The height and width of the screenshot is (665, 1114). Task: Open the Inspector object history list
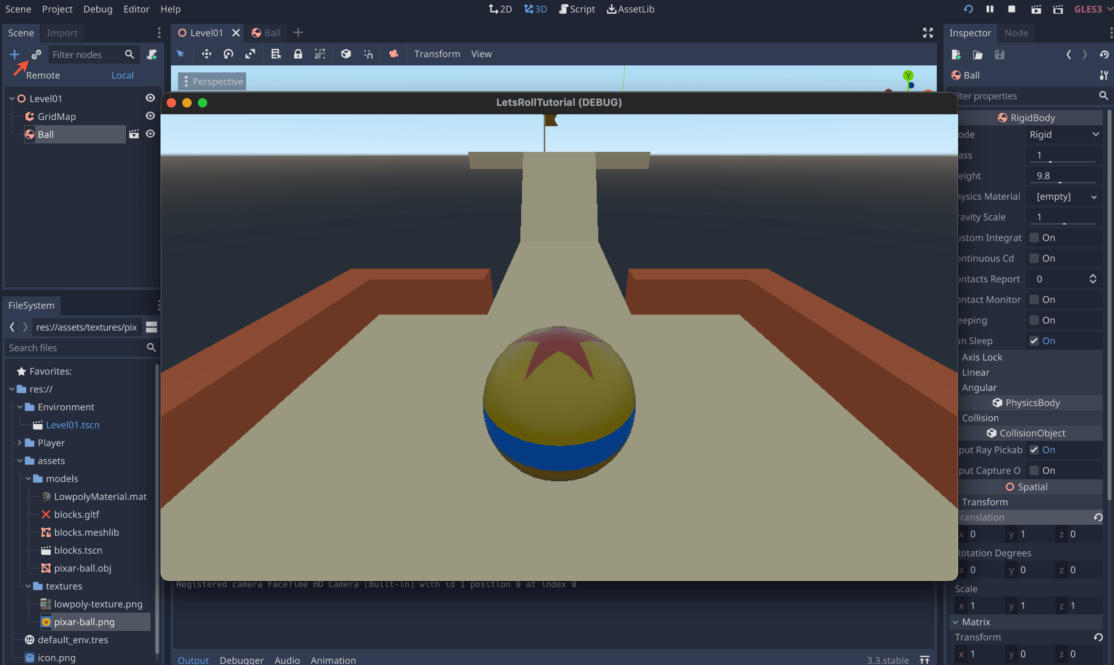[x=1104, y=54]
